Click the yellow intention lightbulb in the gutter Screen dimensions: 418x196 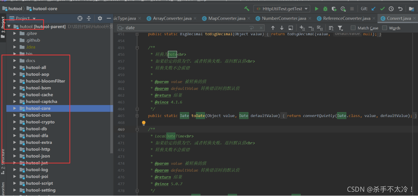(144, 123)
